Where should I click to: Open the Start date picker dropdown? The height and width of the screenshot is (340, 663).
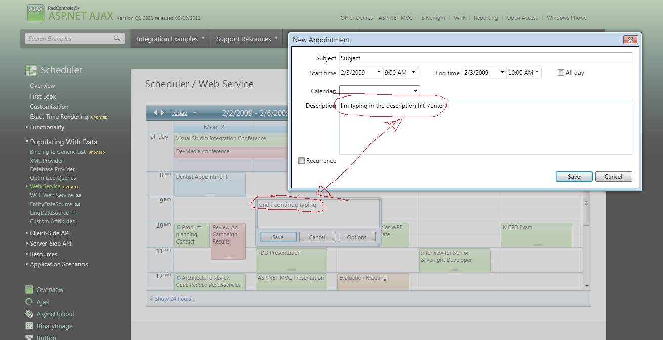(x=379, y=73)
